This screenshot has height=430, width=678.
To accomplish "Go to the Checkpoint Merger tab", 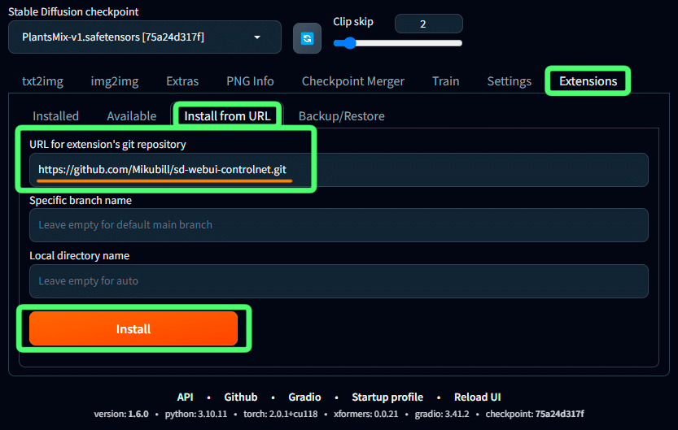I will pyautogui.click(x=353, y=81).
